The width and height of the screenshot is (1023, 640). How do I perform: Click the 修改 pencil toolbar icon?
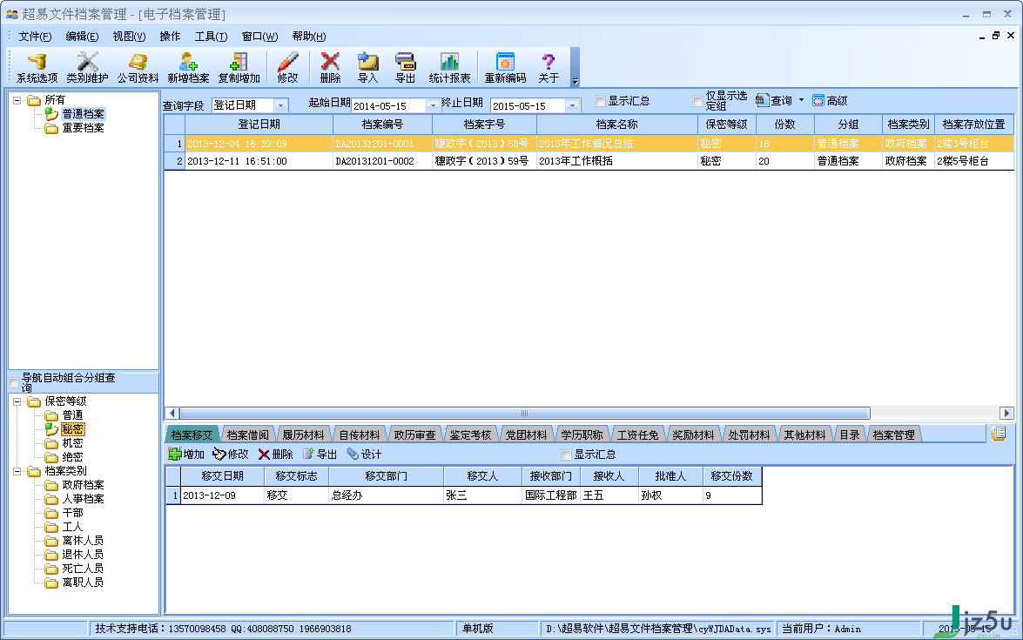point(287,68)
